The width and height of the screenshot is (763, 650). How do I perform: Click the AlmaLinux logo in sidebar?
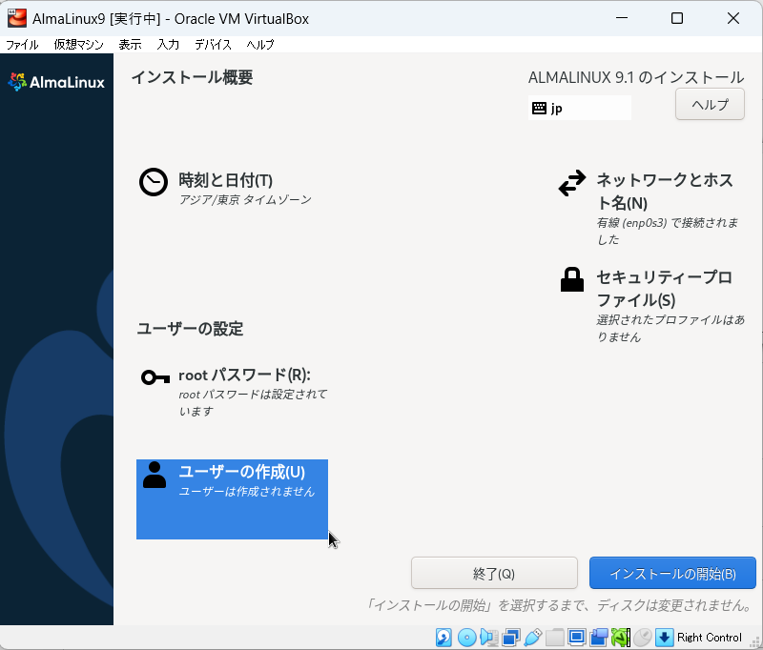click(x=56, y=82)
